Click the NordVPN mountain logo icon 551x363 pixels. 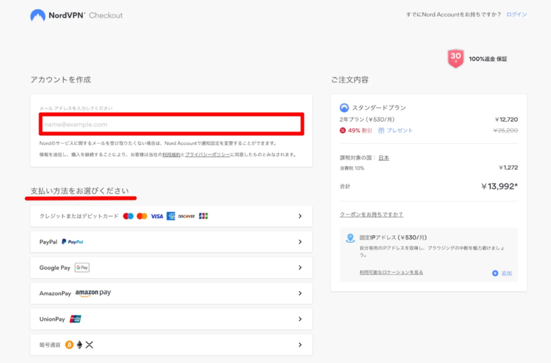pyautogui.click(x=37, y=15)
